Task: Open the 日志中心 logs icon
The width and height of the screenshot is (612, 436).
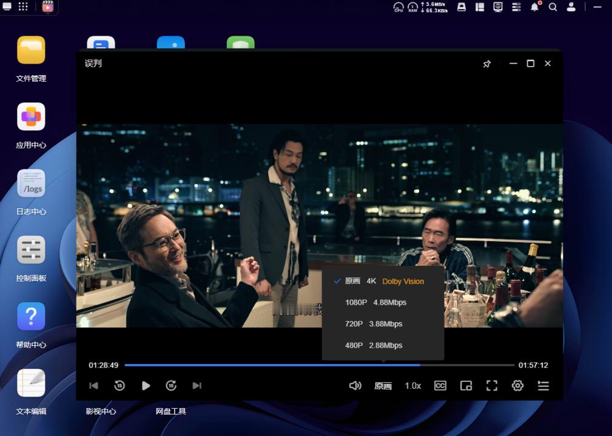Action: 31,183
